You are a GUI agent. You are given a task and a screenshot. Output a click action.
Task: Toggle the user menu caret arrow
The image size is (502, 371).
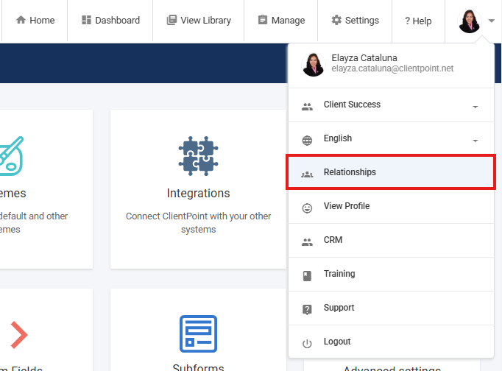click(491, 21)
